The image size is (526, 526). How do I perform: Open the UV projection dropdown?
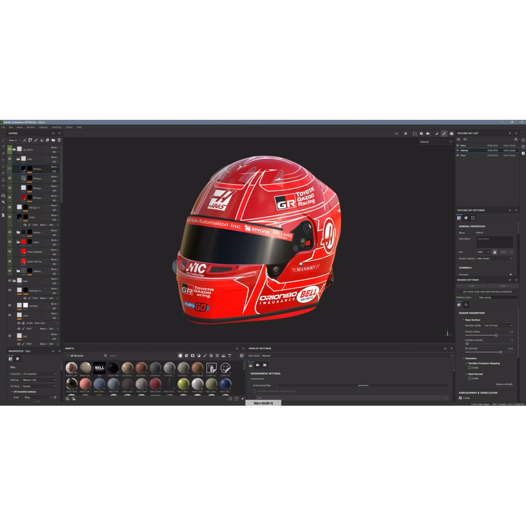point(39,374)
